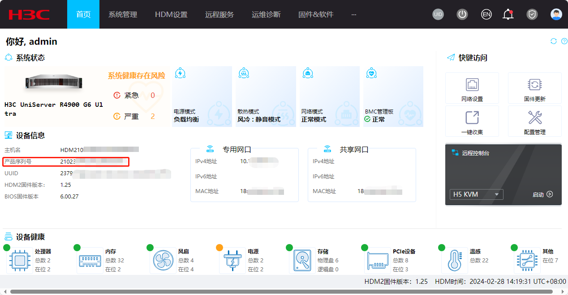Click the 风冷：静音模式 value

[x=259, y=119]
